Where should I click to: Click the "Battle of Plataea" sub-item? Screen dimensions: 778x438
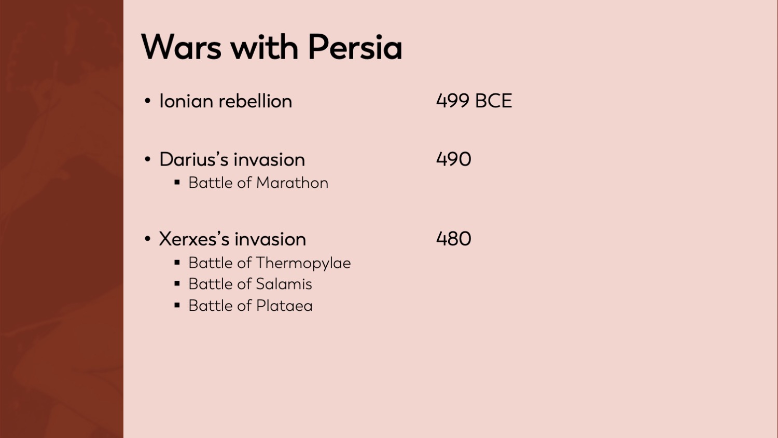coord(251,306)
